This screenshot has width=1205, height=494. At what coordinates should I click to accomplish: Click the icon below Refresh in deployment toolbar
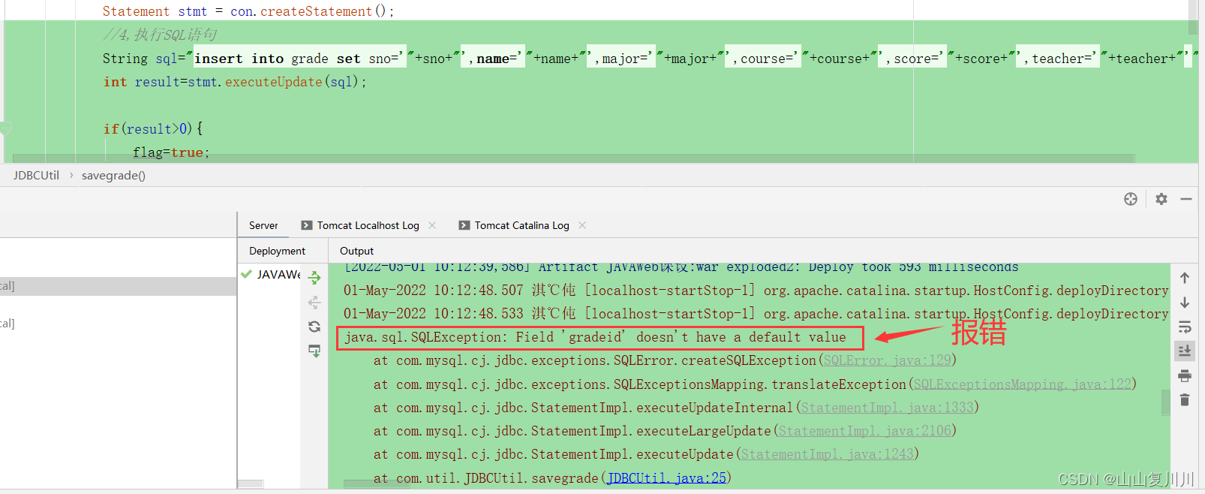tap(314, 351)
